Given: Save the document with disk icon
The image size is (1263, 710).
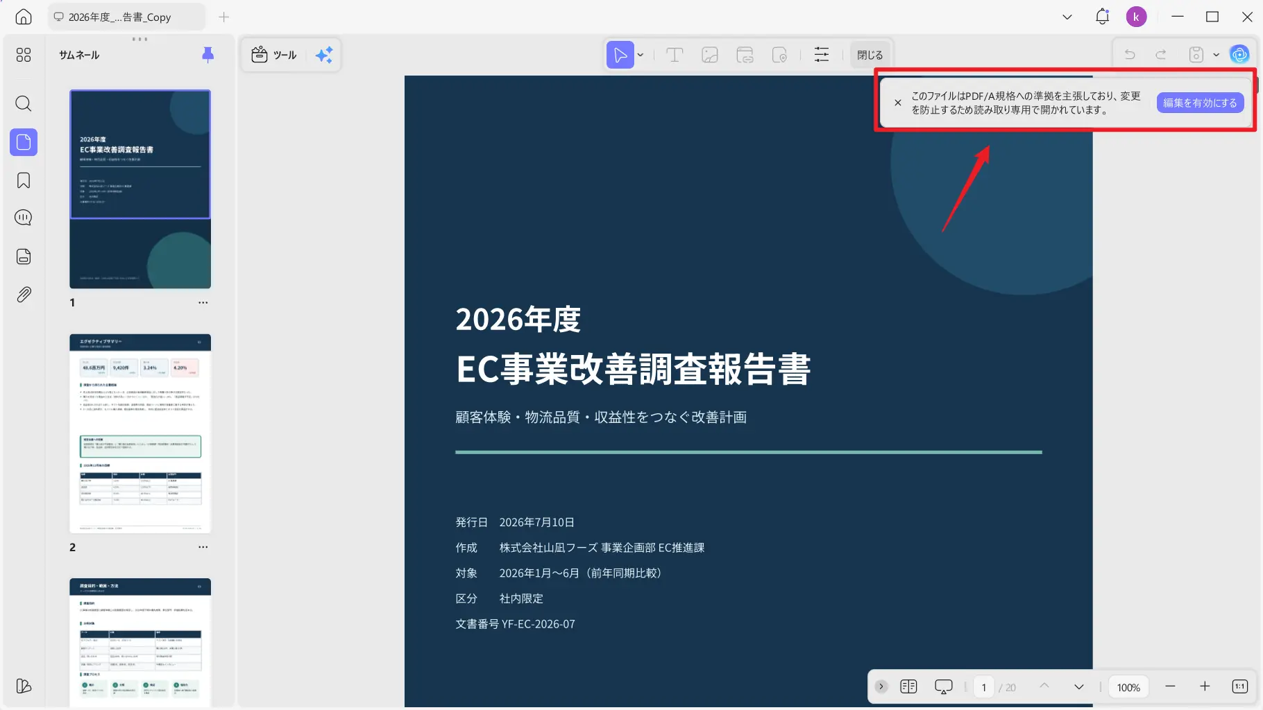Looking at the screenshot, I should [1196, 55].
